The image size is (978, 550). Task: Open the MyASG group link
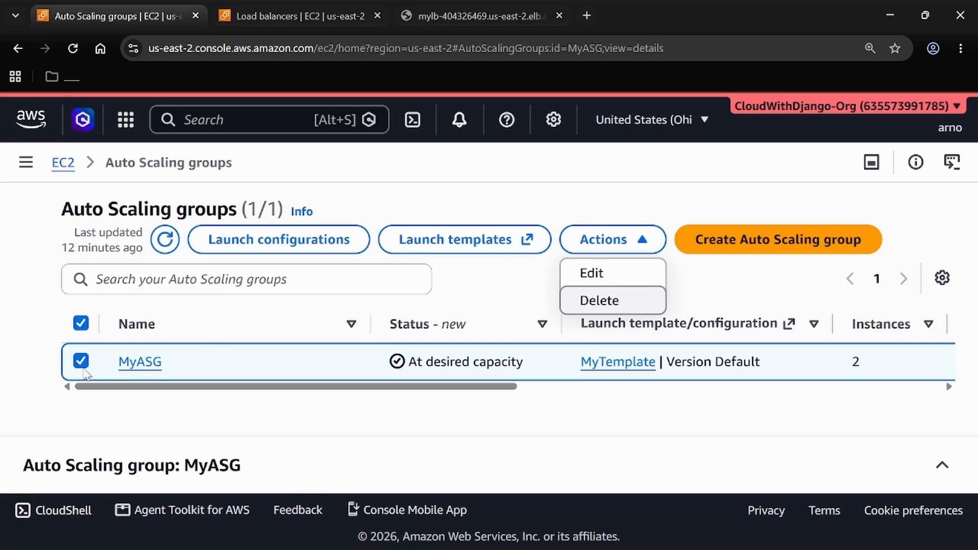[x=140, y=362]
